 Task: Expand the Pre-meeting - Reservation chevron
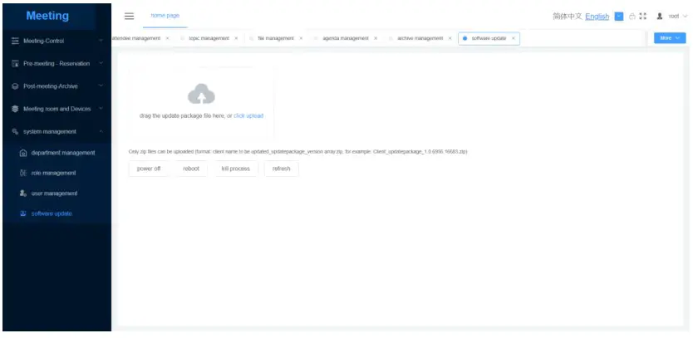(x=101, y=63)
